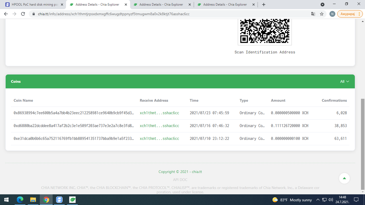
Task: Open Windows notification center
Action: (356, 200)
